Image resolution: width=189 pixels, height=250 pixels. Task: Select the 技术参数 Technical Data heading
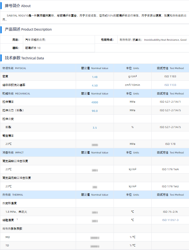click(x=24, y=58)
